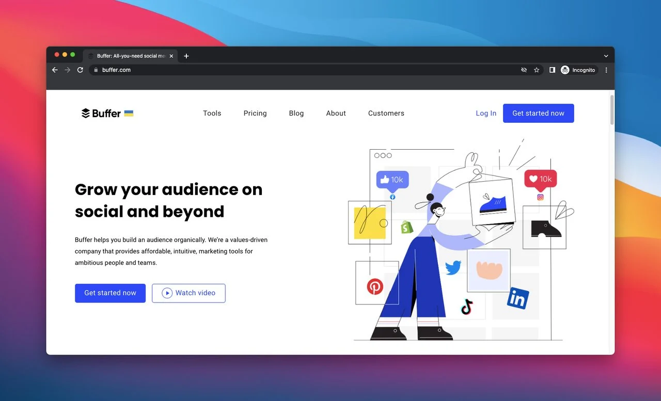661x401 pixels.
Task: Open a new tab with plus button
Action: click(186, 56)
